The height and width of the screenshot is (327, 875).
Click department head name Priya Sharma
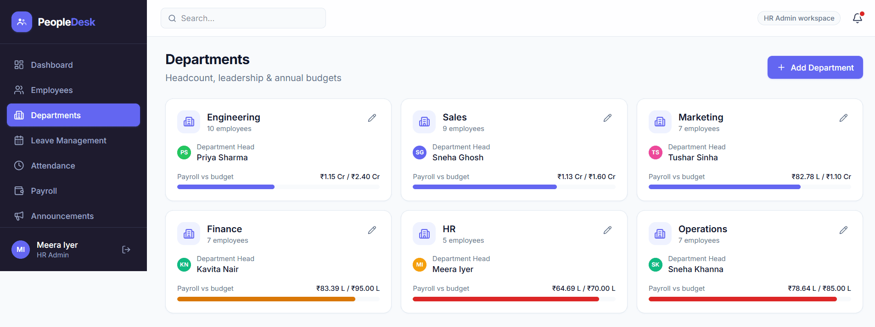click(x=222, y=158)
